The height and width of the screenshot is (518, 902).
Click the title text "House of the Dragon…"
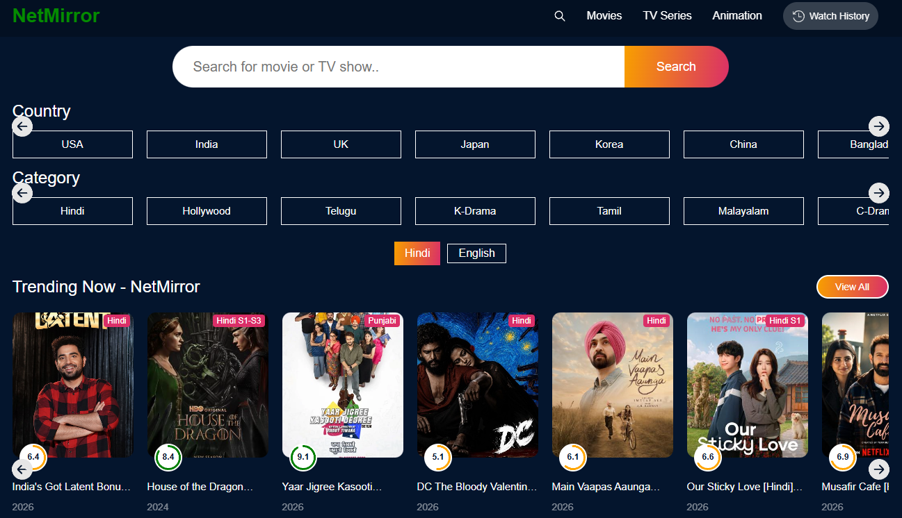click(x=200, y=487)
